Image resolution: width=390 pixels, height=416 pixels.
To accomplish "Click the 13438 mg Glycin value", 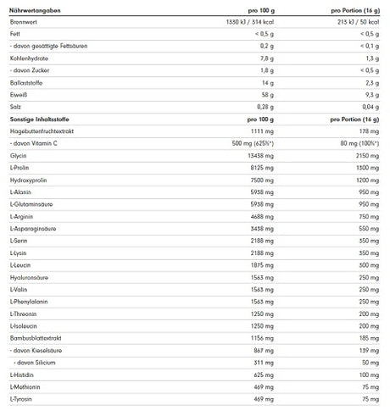I will click(261, 156).
